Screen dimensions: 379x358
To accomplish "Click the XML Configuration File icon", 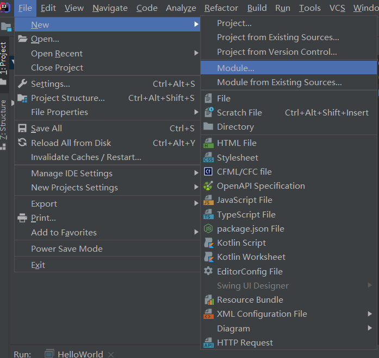I will pos(209,314).
